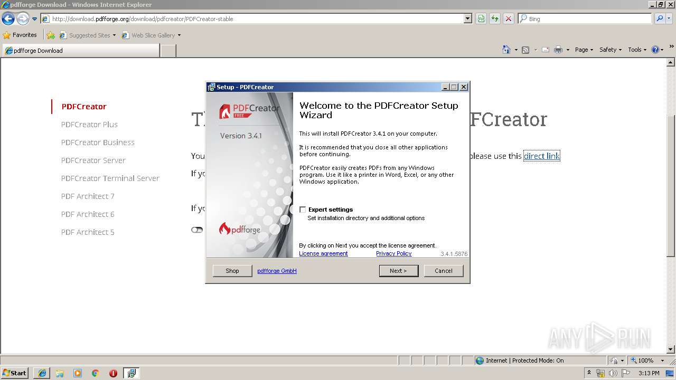Image resolution: width=676 pixels, height=380 pixels.
Task: Click the IE Forward arrow button
Action: click(x=23, y=19)
